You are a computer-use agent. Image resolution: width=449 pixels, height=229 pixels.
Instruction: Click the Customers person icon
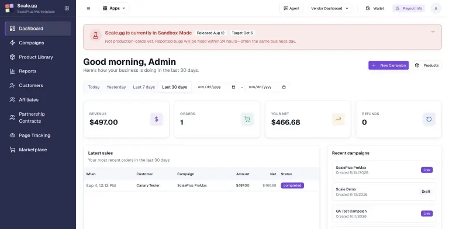[12, 85]
